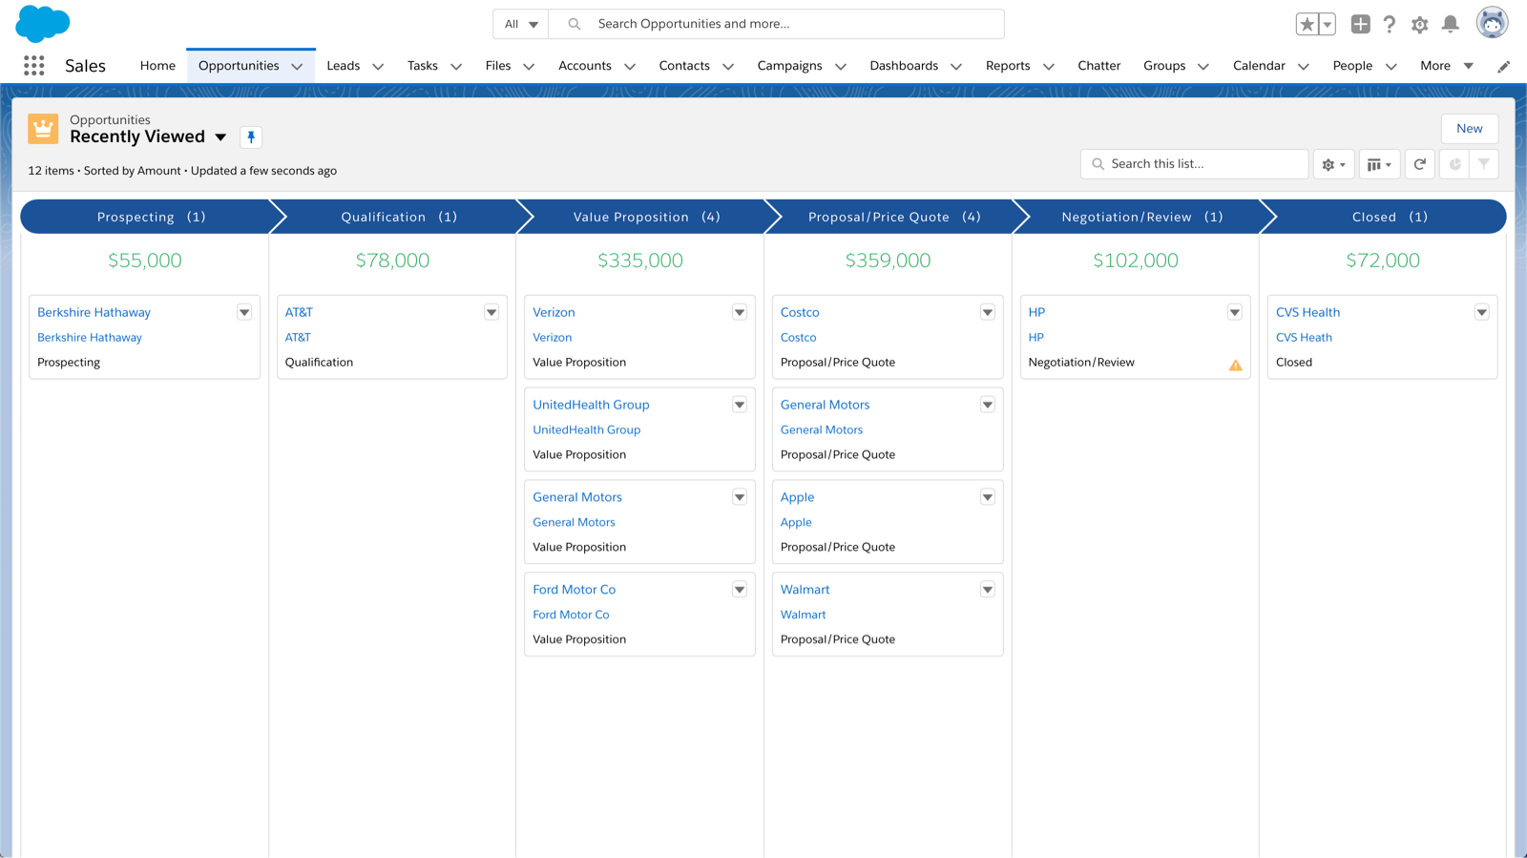Image resolution: width=1527 pixels, height=858 pixels.
Task: Click the global search magnifier icon
Action: (574, 24)
